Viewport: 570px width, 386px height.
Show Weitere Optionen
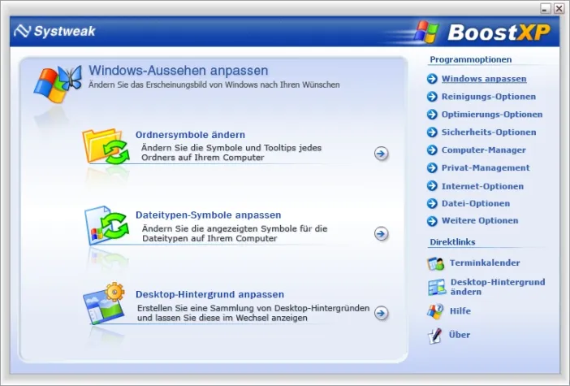480,220
